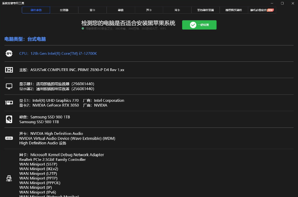The height and width of the screenshot is (197, 298).
Task: Click the 检测您的电脑是否适合安装黑苹果系统 headline
Action: click(128, 23)
